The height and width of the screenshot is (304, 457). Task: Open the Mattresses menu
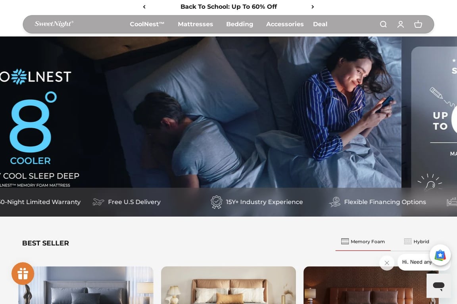coord(195,24)
